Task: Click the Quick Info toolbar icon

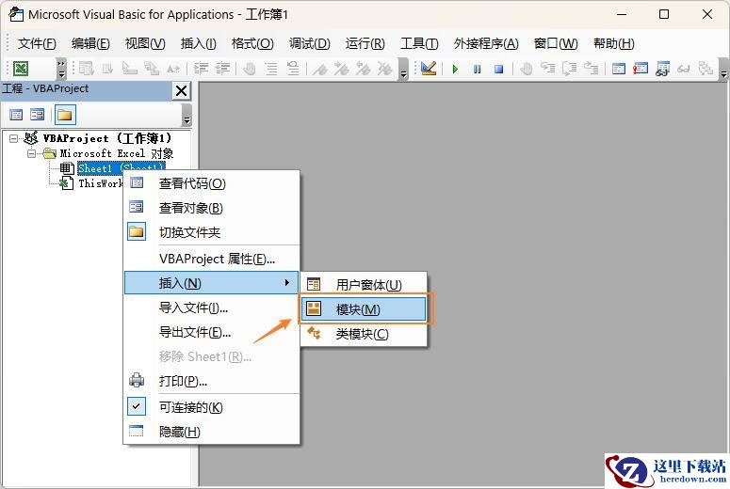Action: point(129,69)
